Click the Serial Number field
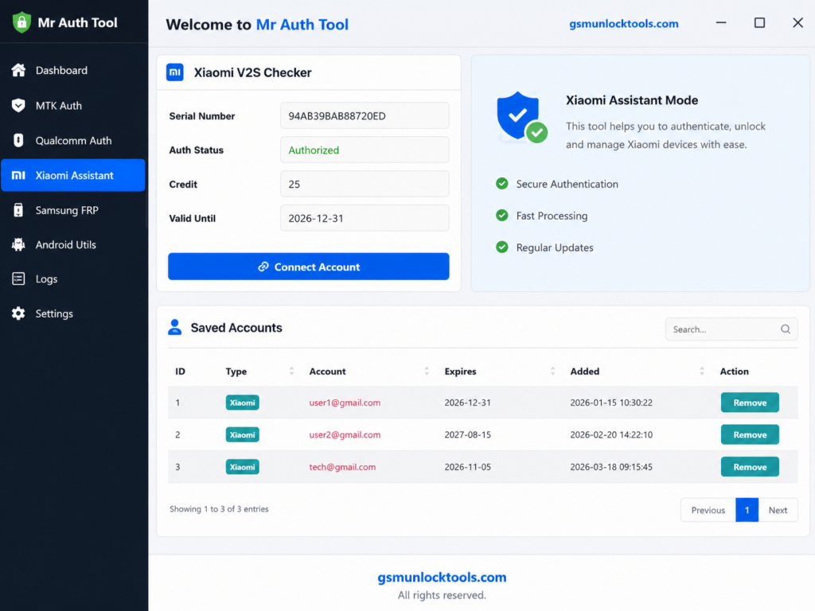Image resolution: width=815 pixels, height=611 pixels. pos(365,116)
